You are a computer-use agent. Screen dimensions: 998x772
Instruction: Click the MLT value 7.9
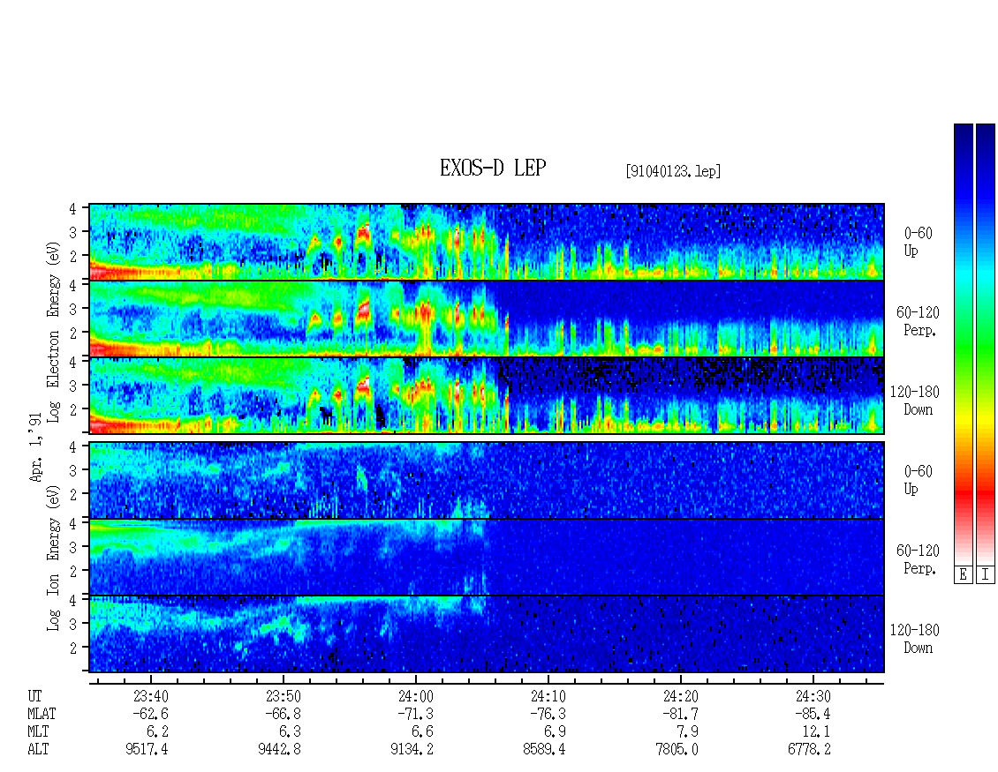coord(687,731)
